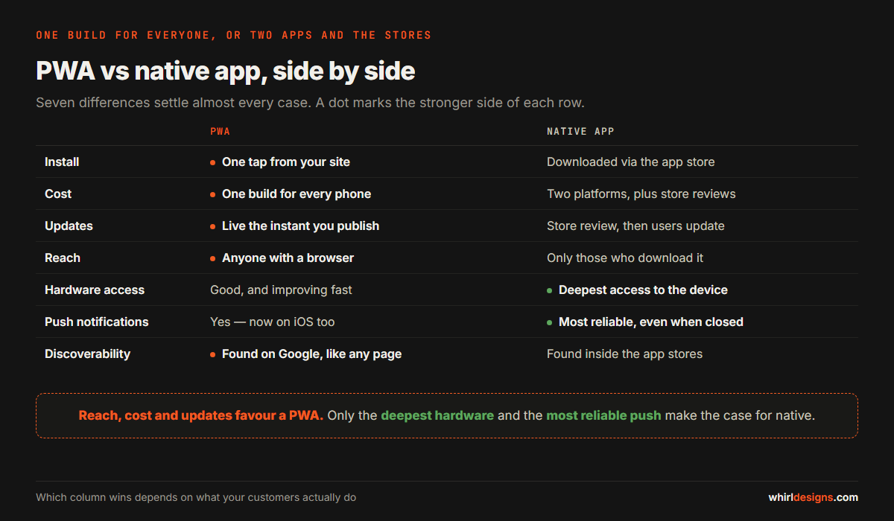Click the orange dot beside 'One build for every phone'

pyautogui.click(x=213, y=194)
